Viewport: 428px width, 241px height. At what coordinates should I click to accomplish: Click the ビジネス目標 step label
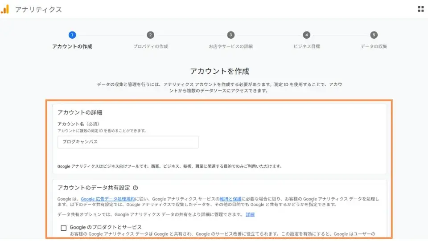pos(307,47)
